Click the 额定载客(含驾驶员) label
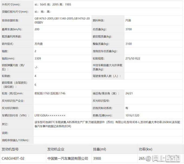Screen dimensions: 184x164 [14, 85]
